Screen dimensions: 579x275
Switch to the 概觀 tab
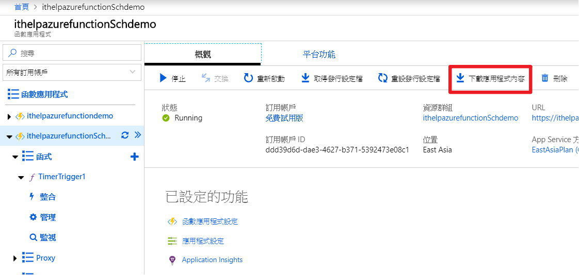[203, 55]
